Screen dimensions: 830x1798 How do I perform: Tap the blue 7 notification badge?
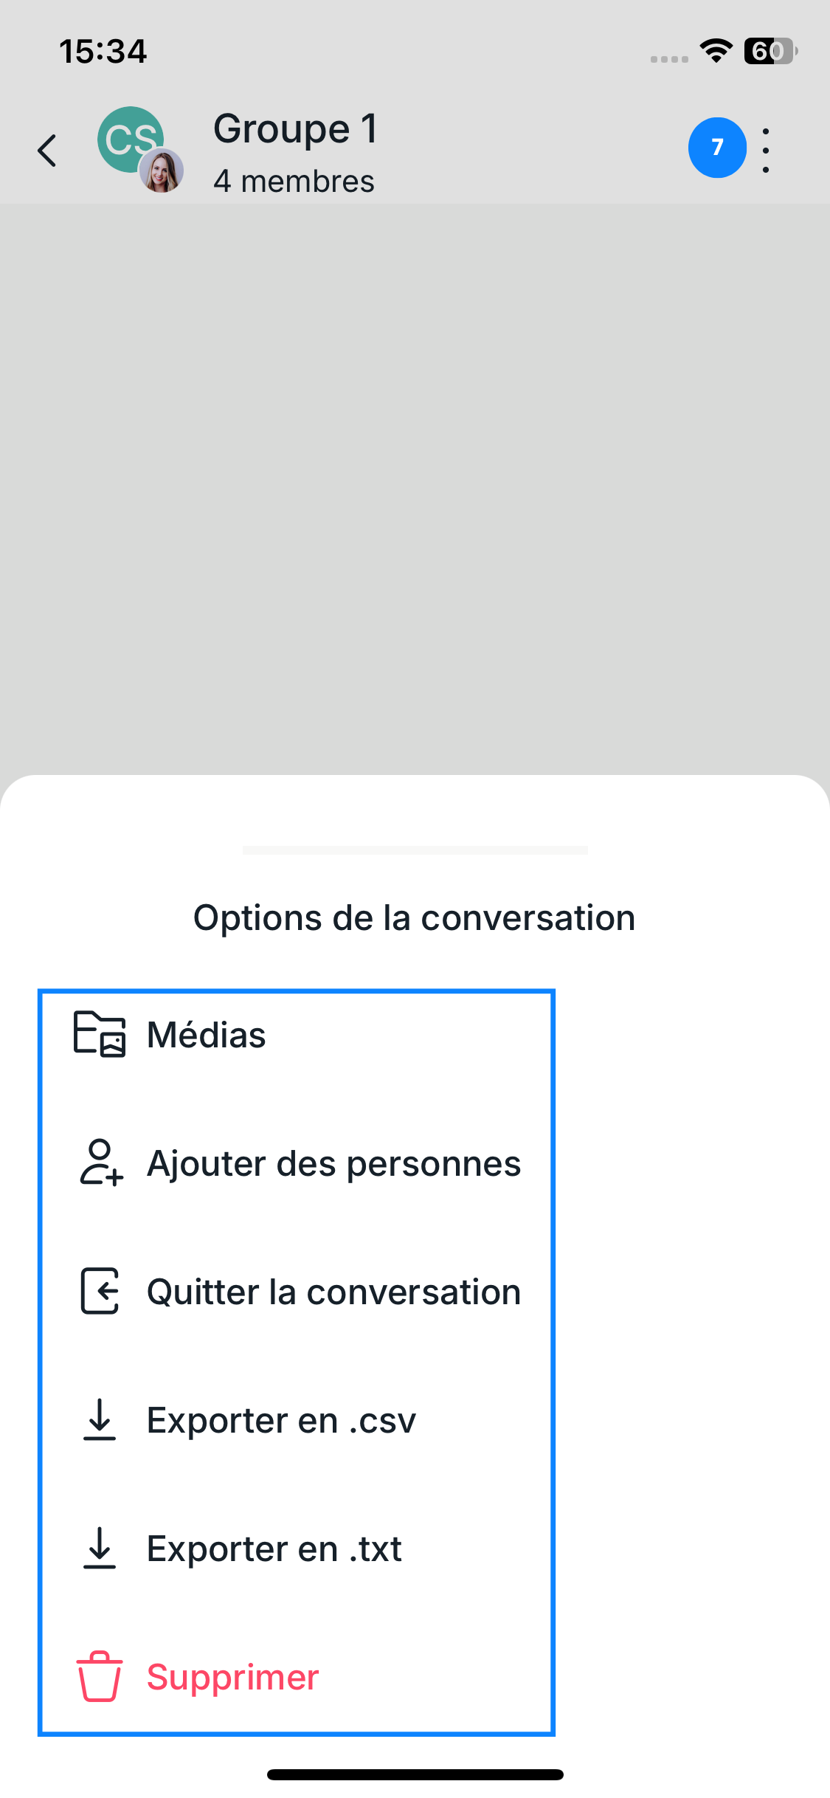coord(716,148)
